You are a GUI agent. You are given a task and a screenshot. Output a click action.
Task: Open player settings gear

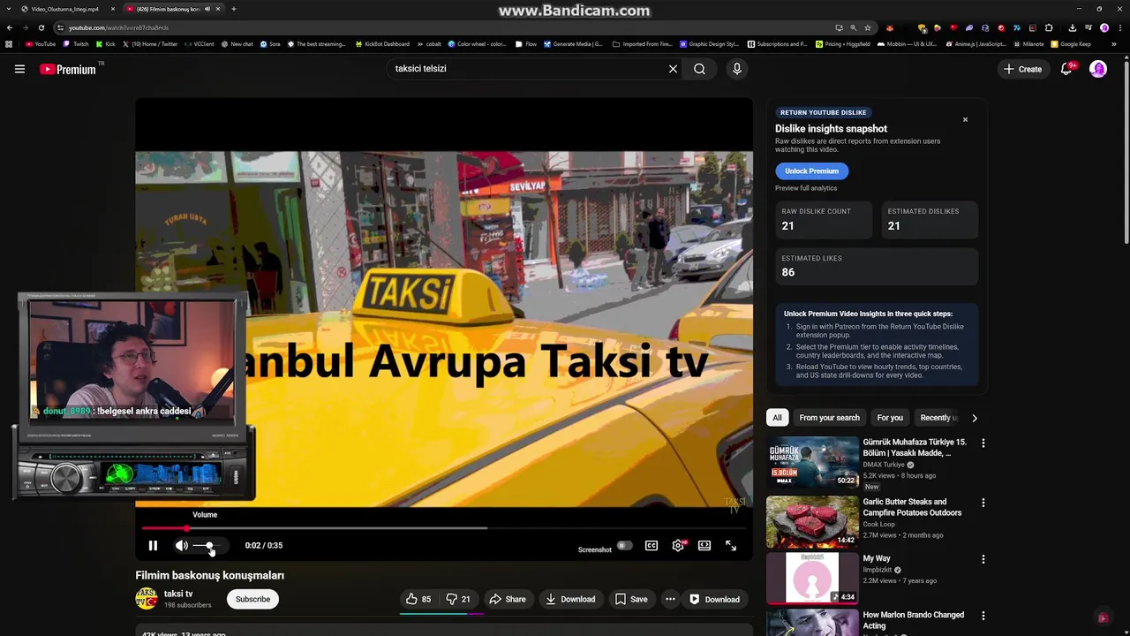678,546
